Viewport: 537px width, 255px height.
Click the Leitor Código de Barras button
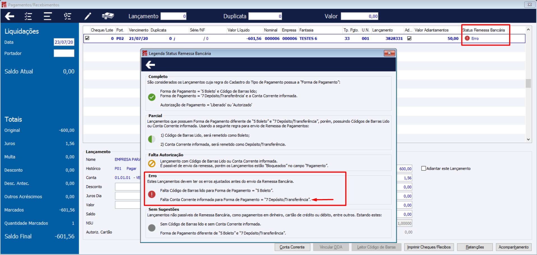[376, 247]
